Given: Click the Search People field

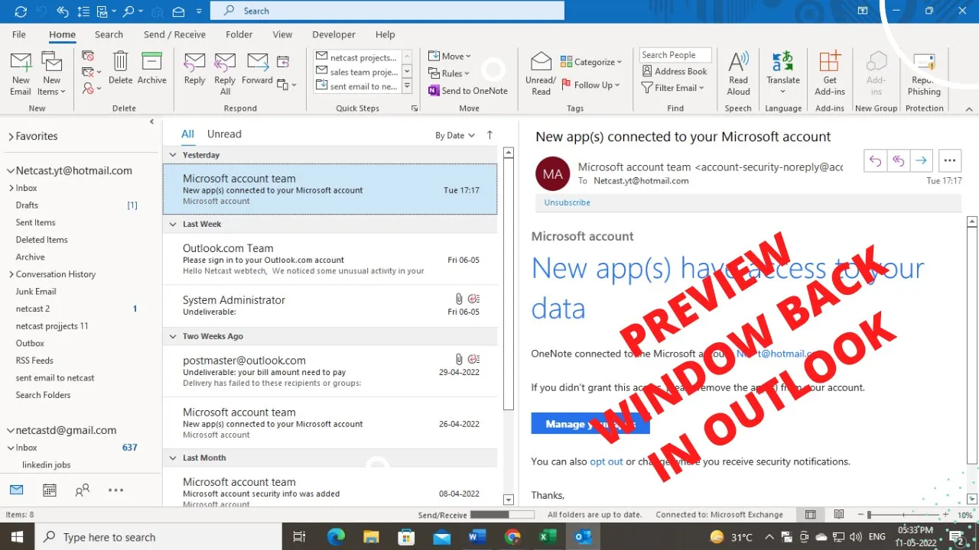Looking at the screenshot, I should pyautogui.click(x=675, y=55).
